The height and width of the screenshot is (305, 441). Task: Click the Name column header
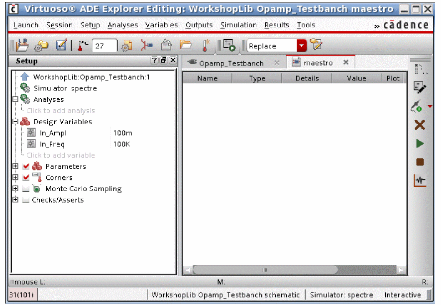[207, 78]
